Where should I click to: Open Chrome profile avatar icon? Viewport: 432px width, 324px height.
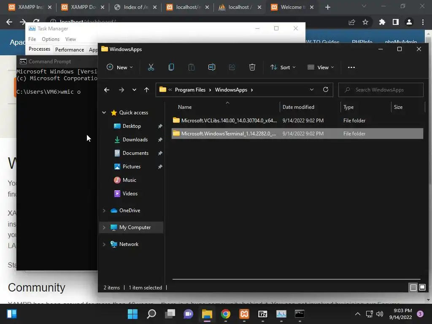[x=409, y=22]
